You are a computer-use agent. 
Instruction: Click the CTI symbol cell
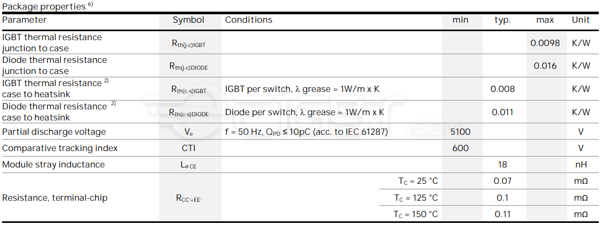(x=189, y=148)
